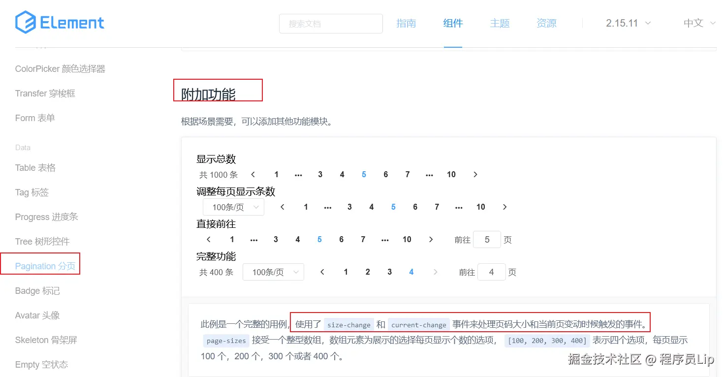Open the 资源 nav tab
This screenshot has height=377, width=725.
click(546, 23)
